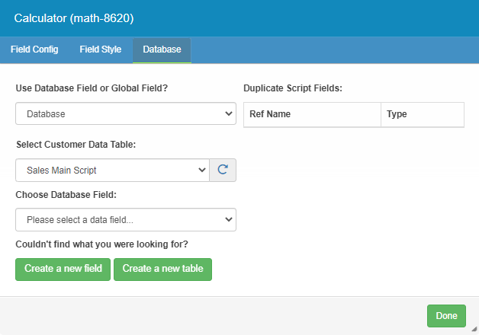The width and height of the screenshot is (479, 335).
Task: Click the Duplicate Script Fields label
Action: coord(292,88)
